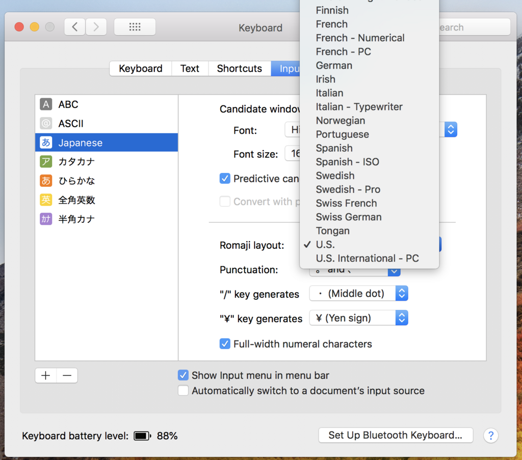
Task: Enable automatic switch to document's input source
Action: point(183,390)
